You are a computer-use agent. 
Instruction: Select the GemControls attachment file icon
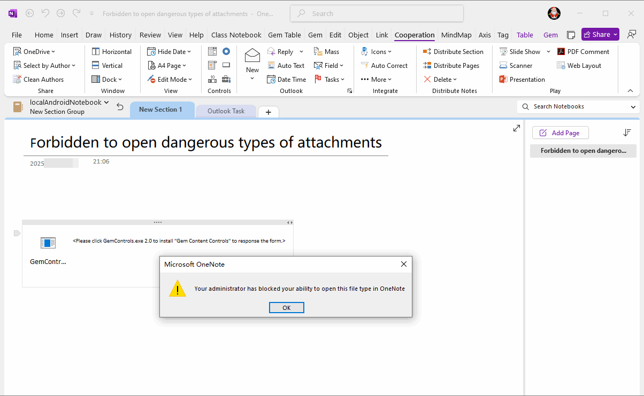pos(48,244)
